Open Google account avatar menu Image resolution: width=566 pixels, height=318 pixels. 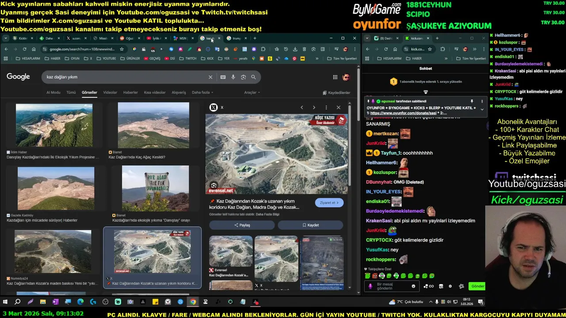tap(346, 77)
